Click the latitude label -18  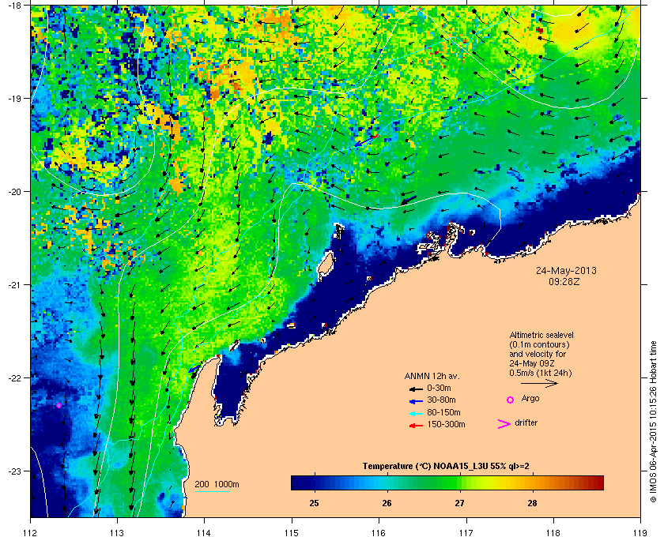click(x=14, y=5)
